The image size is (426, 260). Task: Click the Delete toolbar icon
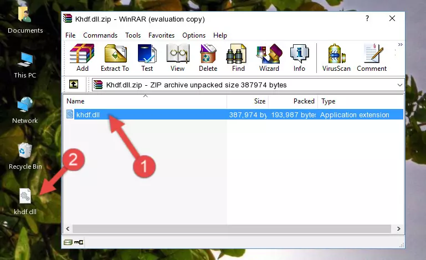click(208, 58)
